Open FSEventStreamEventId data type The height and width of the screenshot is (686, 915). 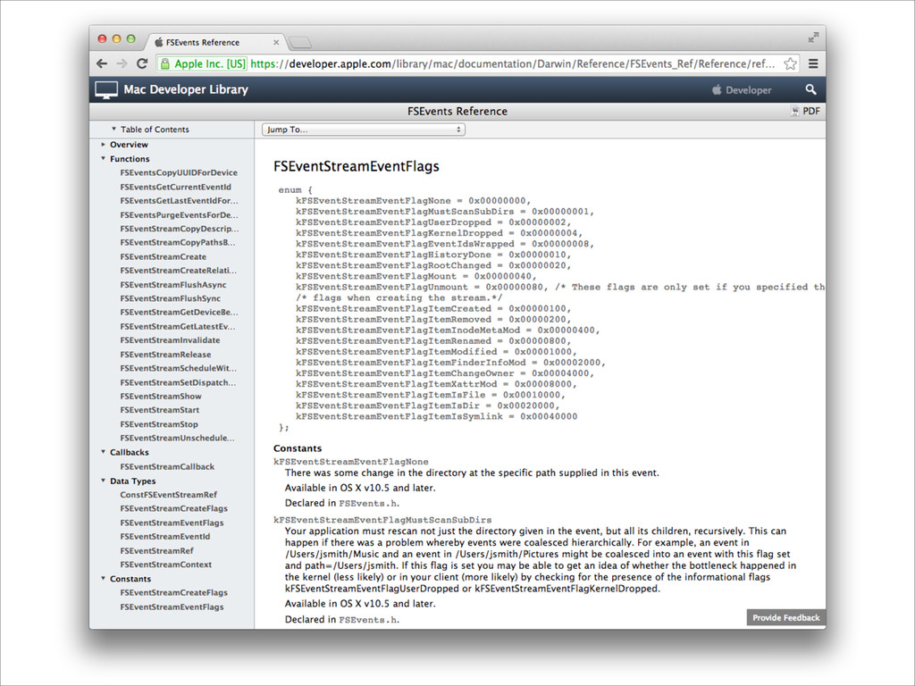[165, 537]
